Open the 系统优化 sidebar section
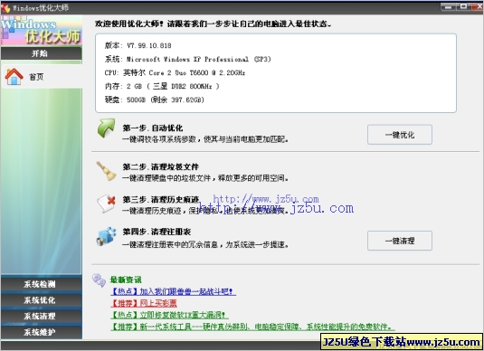This screenshot has height=351, width=484. tap(42, 300)
